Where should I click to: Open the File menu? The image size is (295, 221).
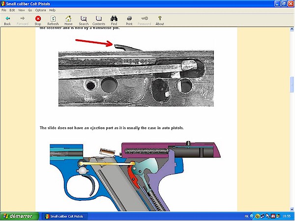4,10
